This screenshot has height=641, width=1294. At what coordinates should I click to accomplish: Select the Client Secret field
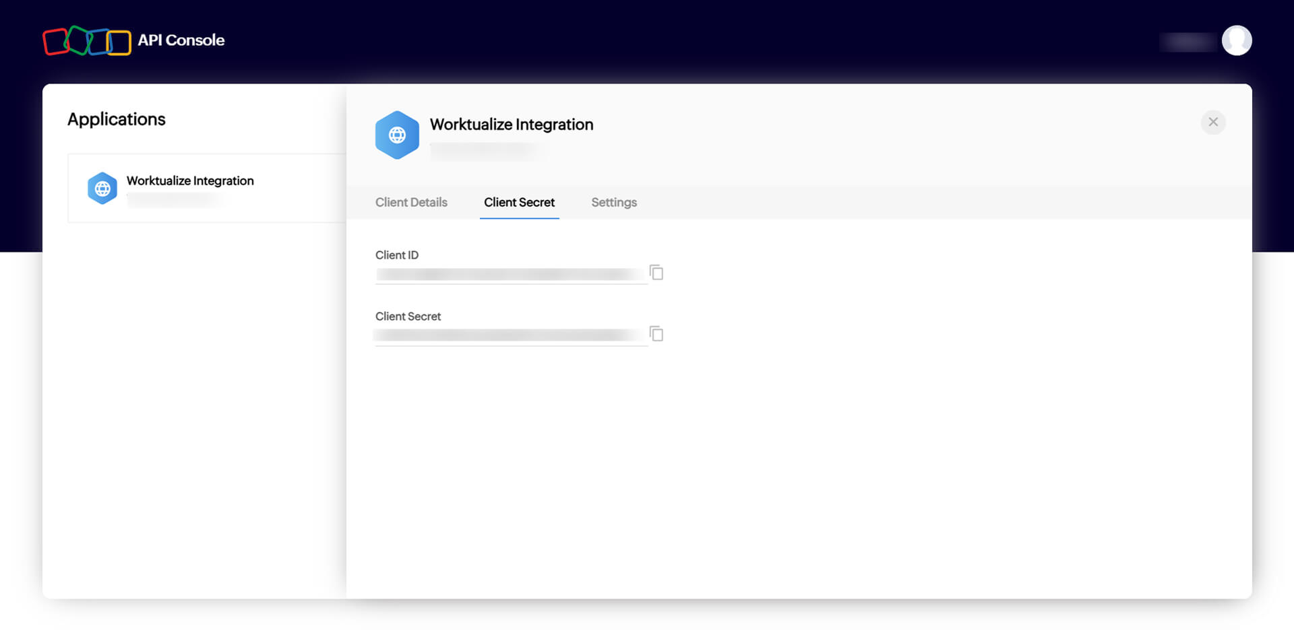[512, 335]
